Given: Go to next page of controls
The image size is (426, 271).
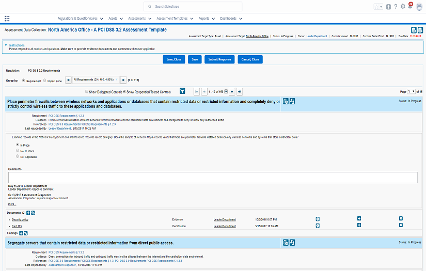Looking at the screenshot, I should [232, 92].
